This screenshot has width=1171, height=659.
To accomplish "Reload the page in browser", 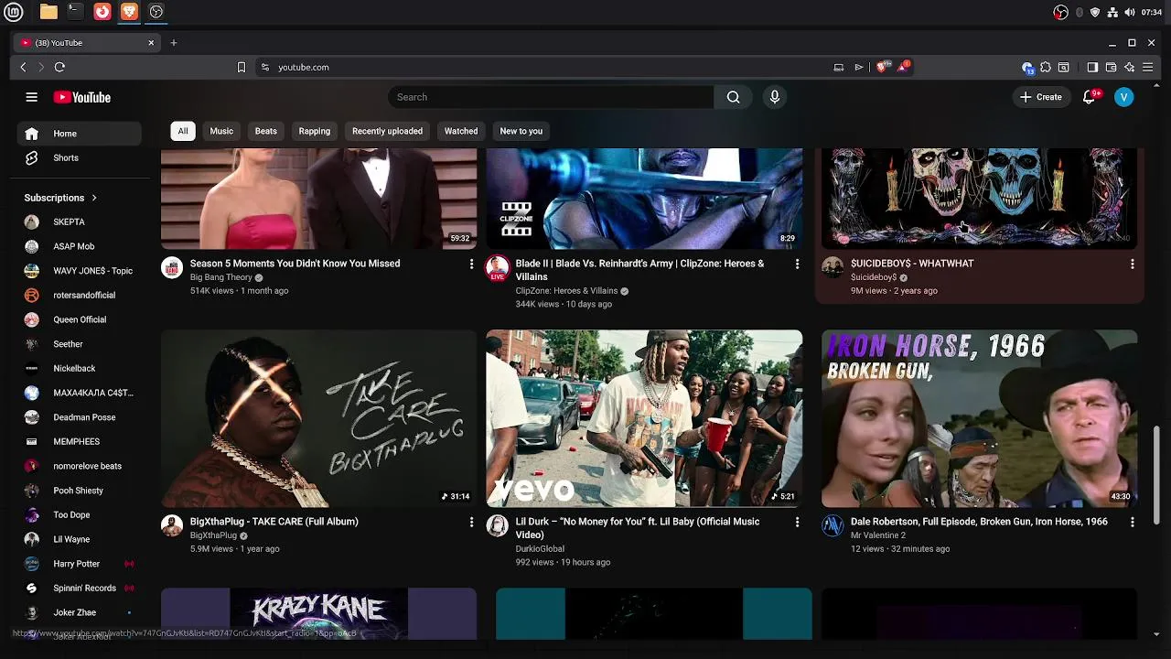I will click(x=59, y=67).
